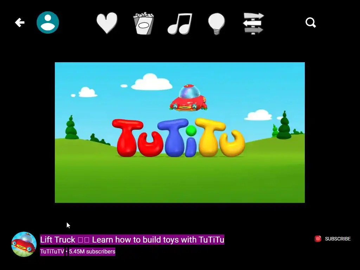Select the heart favorites category icon
Screen dimensions: 360x270
click(107, 23)
